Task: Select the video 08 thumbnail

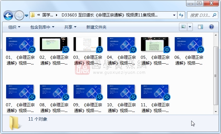Action: [53, 92]
